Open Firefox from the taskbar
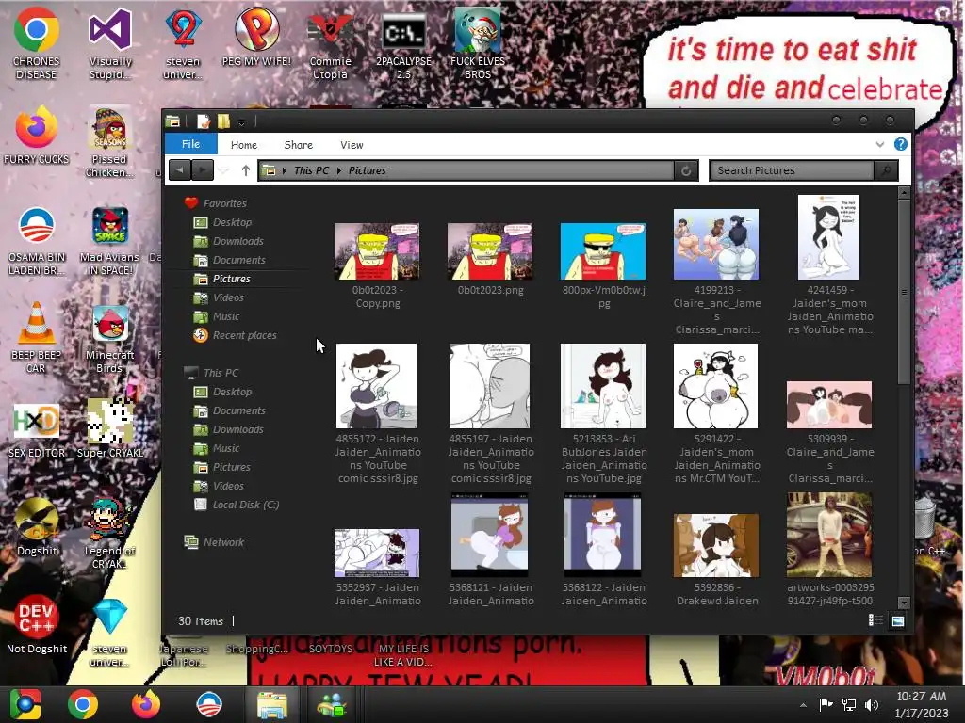 [x=146, y=704]
